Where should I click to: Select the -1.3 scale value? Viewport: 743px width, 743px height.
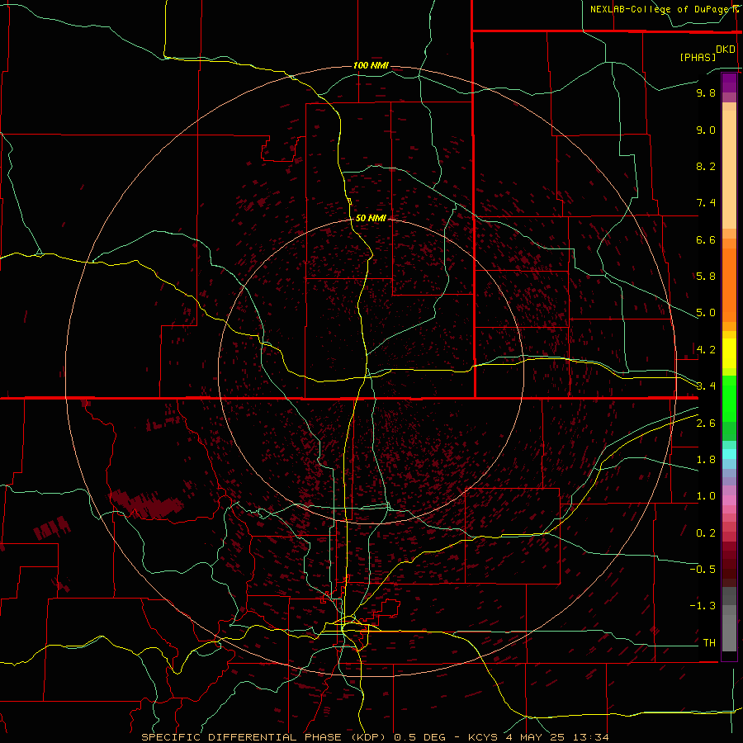tap(703, 606)
